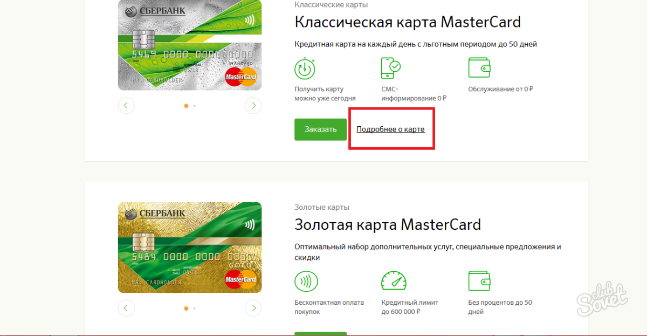Select second carousel dot under gold card
Viewport: 647px width, 336px height.
click(x=194, y=308)
